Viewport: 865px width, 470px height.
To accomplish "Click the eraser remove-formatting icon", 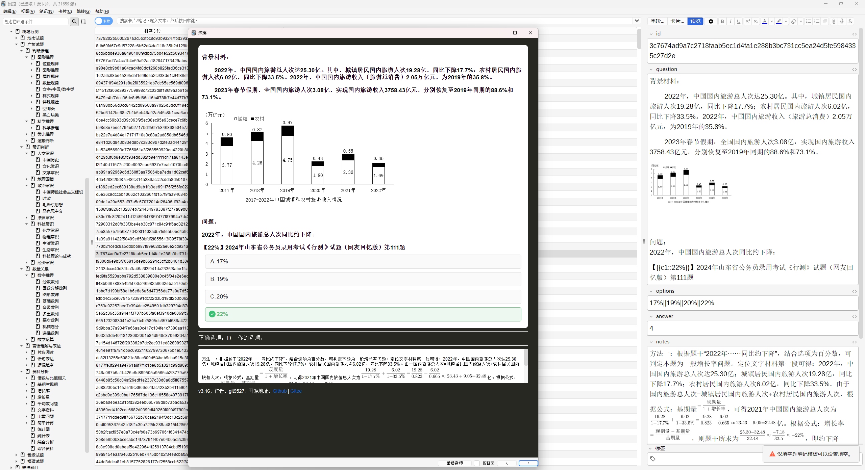I will pos(794,21).
